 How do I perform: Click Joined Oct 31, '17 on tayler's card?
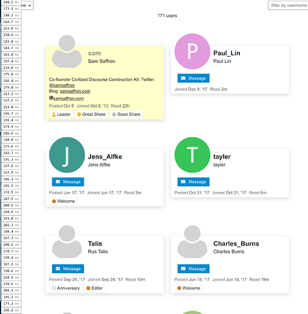tap(229, 193)
